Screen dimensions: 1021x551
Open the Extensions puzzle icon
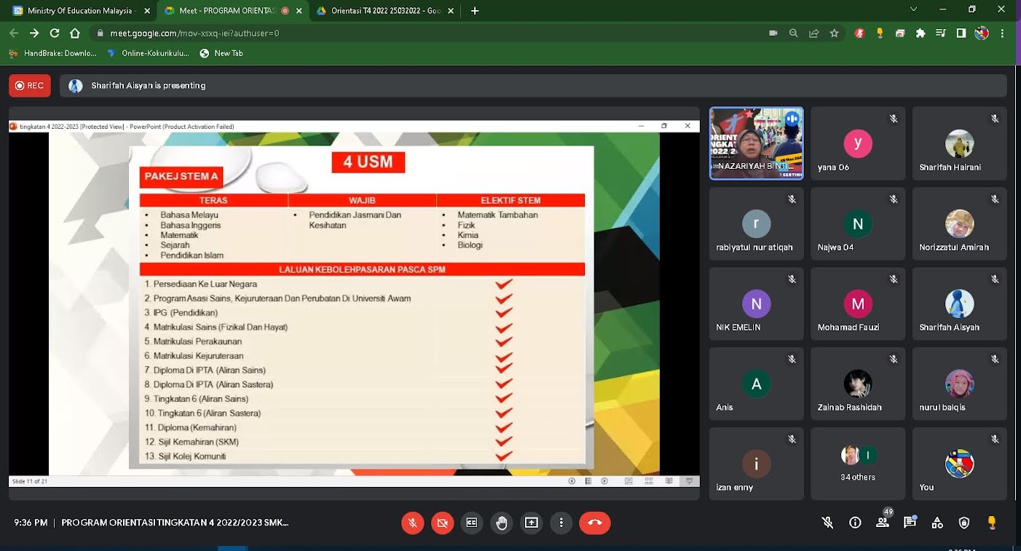pos(921,33)
